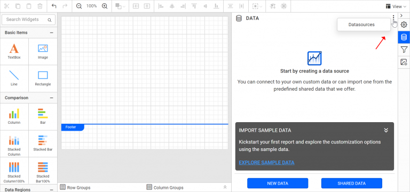Align selected items to right
The image size is (410, 192).
coord(183,6)
